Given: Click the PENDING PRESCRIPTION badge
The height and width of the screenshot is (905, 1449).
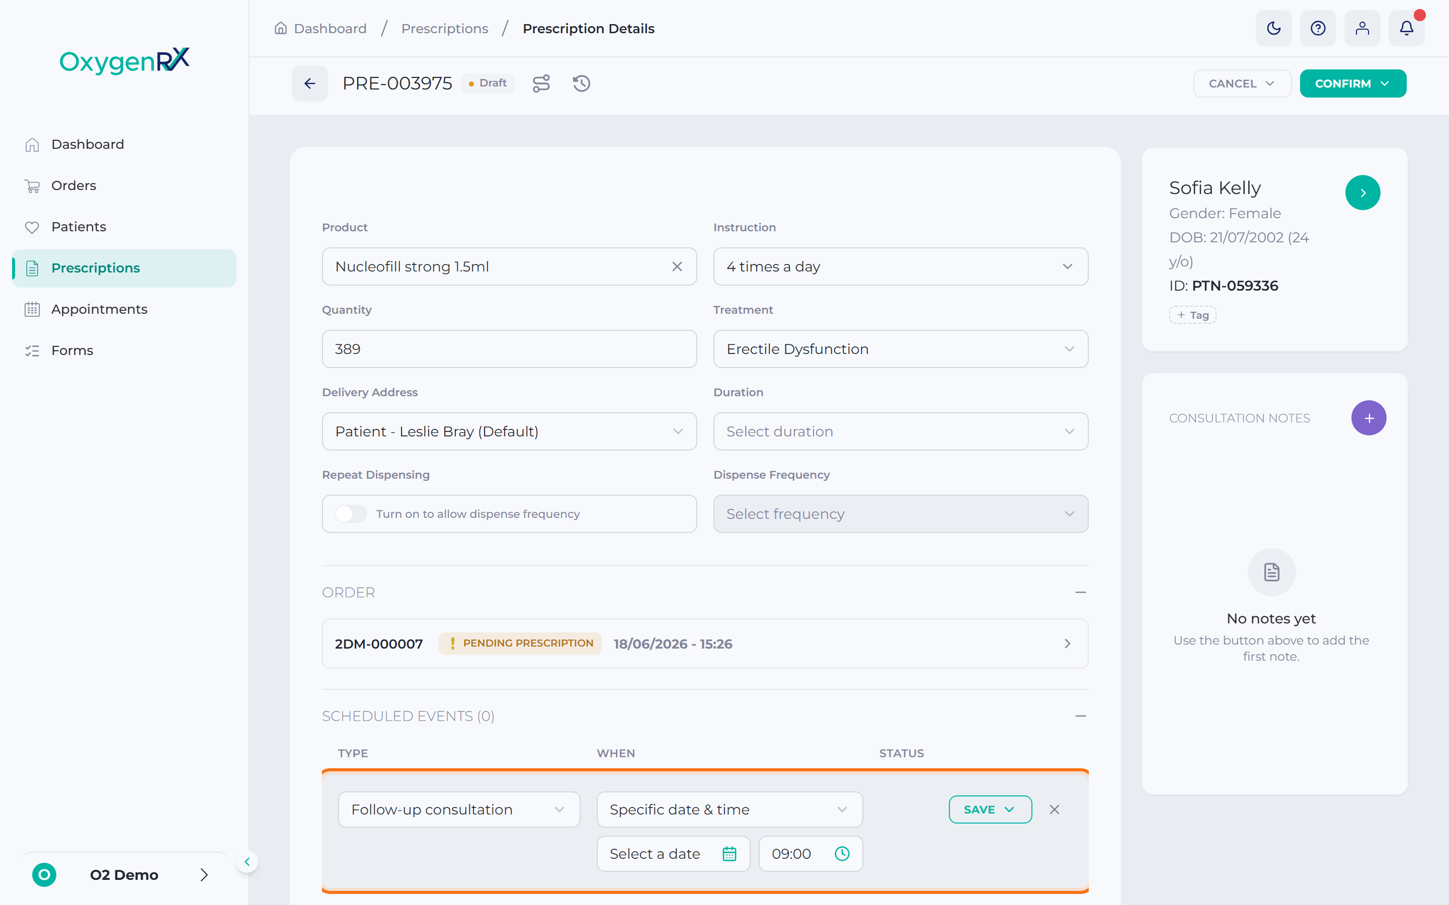Looking at the screenshot, I should 520,644.
